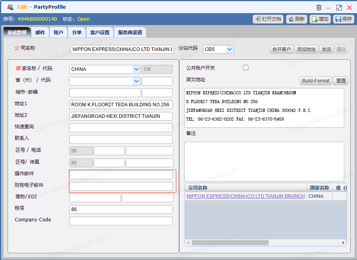
Task: Click the 国家名称 grid column header
Action: pyautogui.click(x=320, y=188)
